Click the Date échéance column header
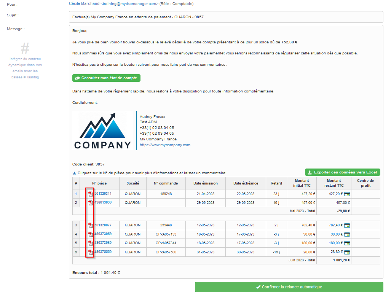 click(246, 183)
